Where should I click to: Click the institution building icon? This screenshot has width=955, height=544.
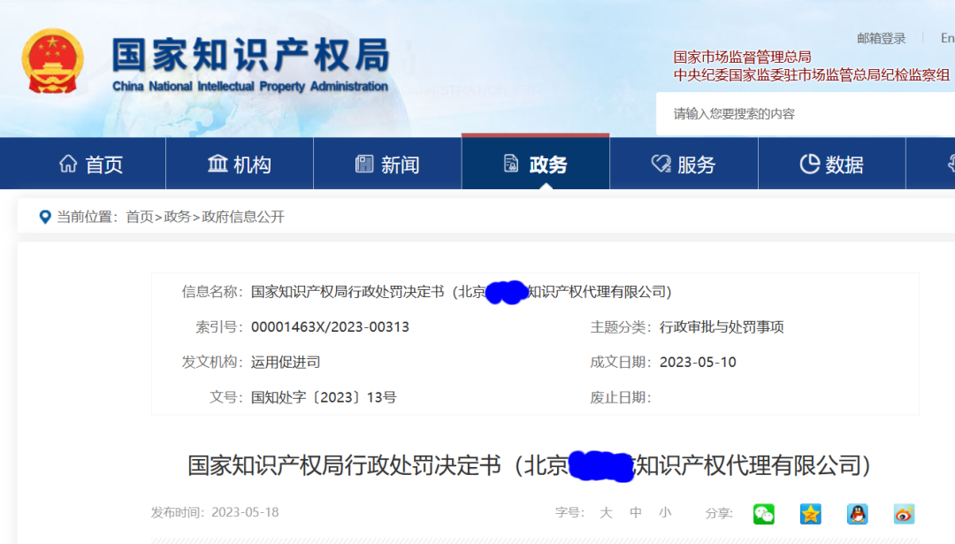(x=218, y=164)
